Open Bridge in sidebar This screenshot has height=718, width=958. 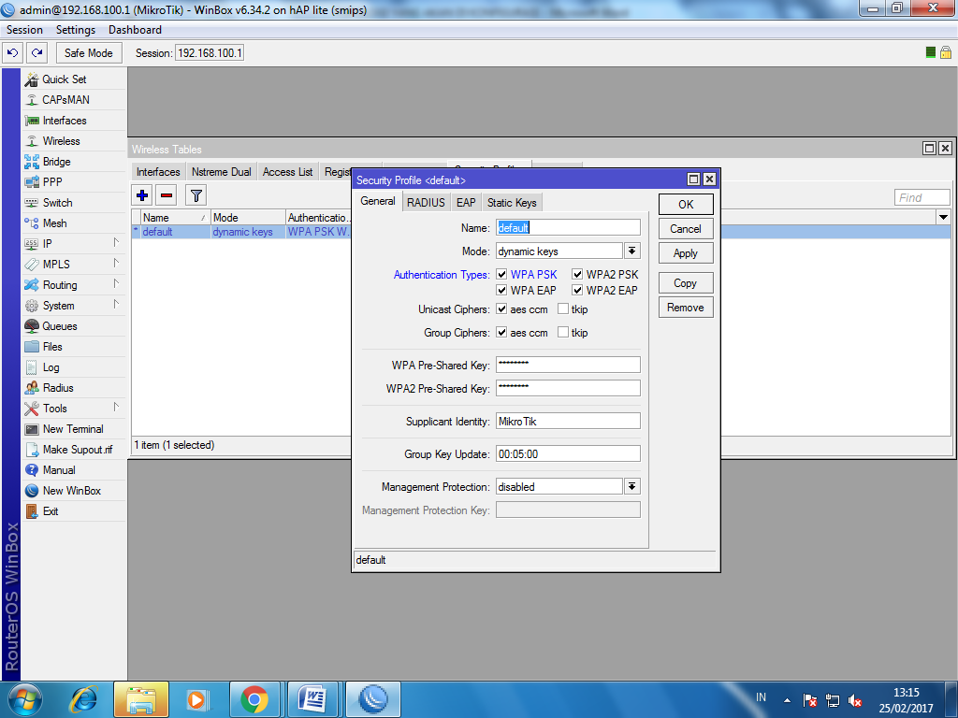(x=56, y=162)
